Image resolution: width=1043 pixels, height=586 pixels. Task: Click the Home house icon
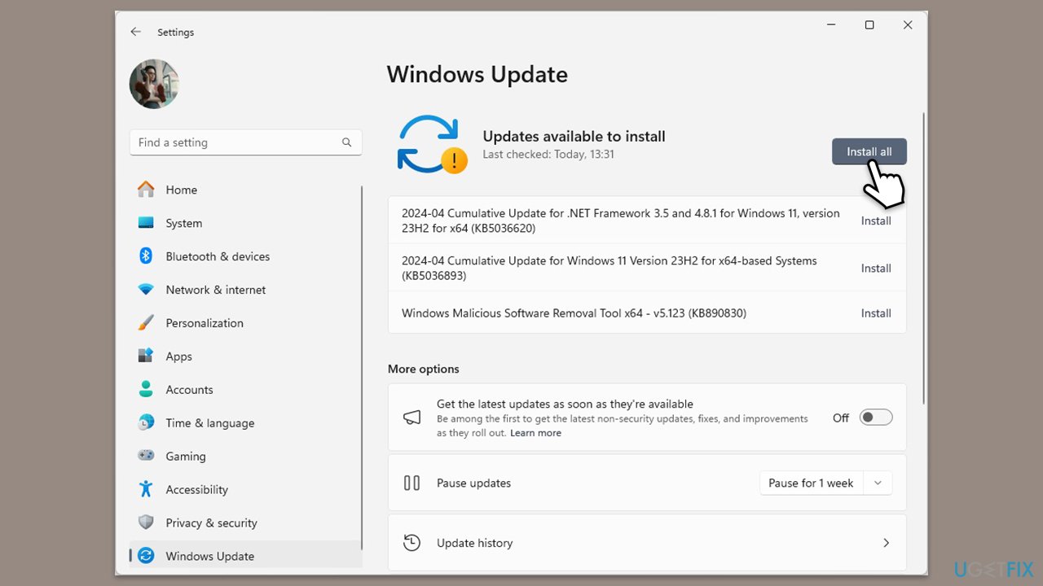(x=146, y=190)
